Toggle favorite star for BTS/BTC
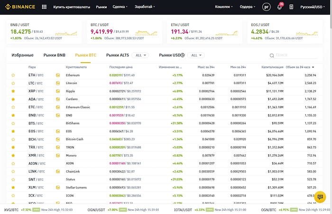The image size is (332, 214). point(13,123)
